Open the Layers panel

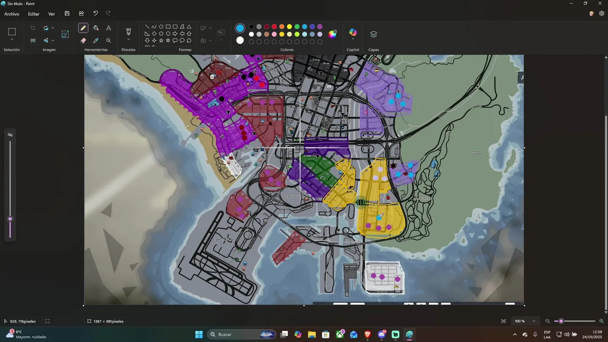pos(373,34)
